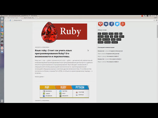This screenshot has height=118, width=158.
Task: Click the page vertical scrollbar thumb
Action: point(157,31)
